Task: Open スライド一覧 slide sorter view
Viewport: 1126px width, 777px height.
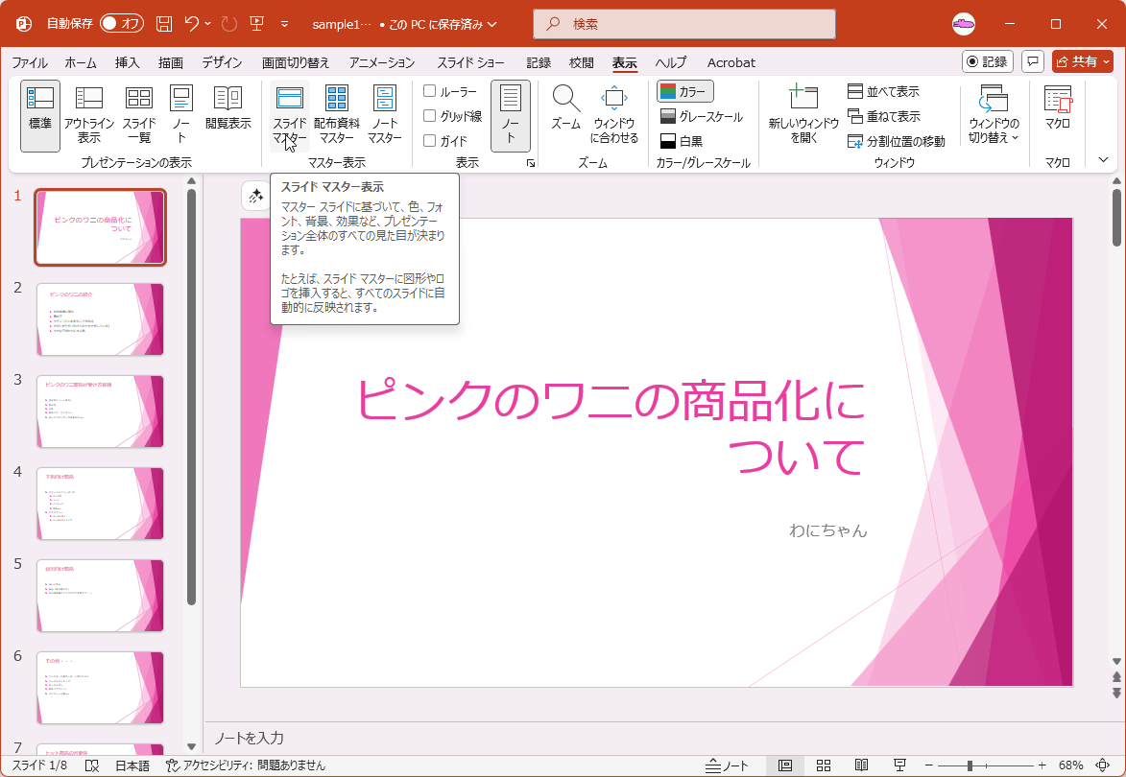Action: [x=138, y=115]
